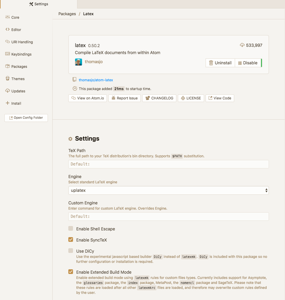Click the 21ms startup time badge

coord(119,89)
